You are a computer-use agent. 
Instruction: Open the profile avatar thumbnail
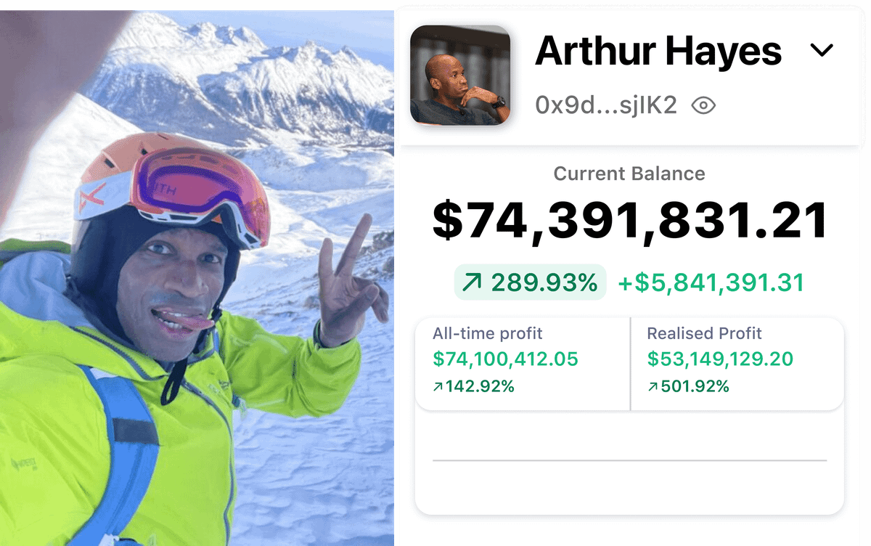click(x=460, y=75)
